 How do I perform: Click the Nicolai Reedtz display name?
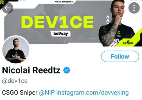(x=31, y=70)
